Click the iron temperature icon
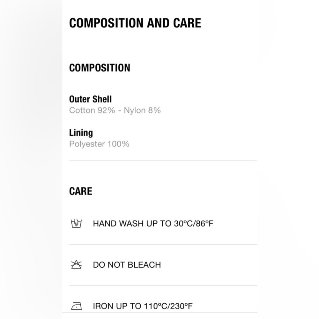 [x=77, y=306]
